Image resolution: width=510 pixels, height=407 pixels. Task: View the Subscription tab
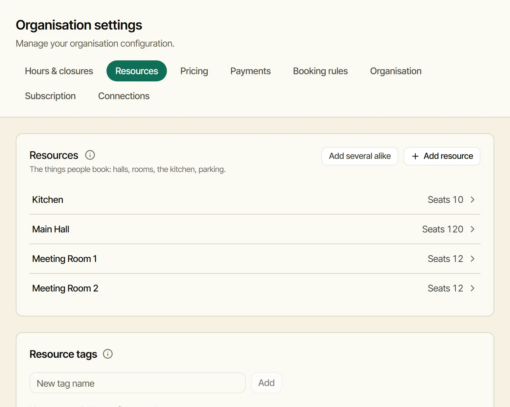tap(50, 96)
